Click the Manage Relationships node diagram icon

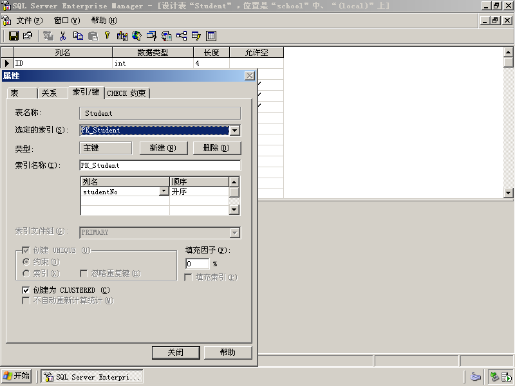182,36
